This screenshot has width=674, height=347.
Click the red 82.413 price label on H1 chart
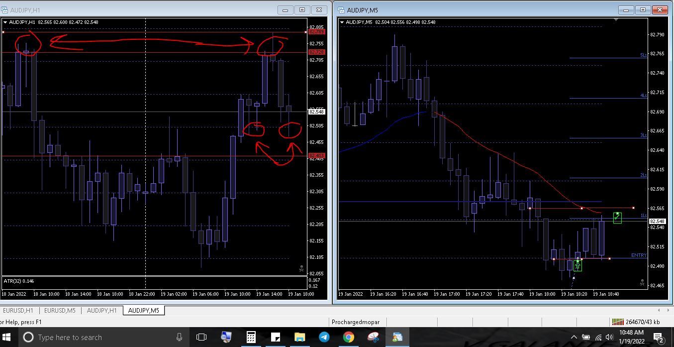[317, 156]
